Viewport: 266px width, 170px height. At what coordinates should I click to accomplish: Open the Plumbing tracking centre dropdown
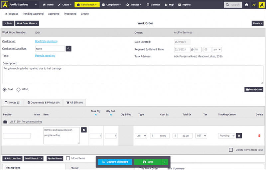pyautogui.click(x=226, y=135)
